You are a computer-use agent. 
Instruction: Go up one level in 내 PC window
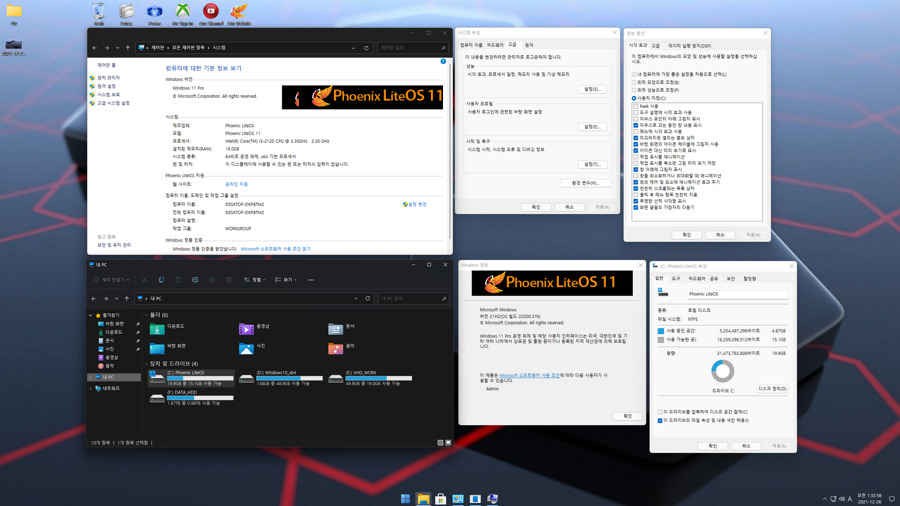127,298
